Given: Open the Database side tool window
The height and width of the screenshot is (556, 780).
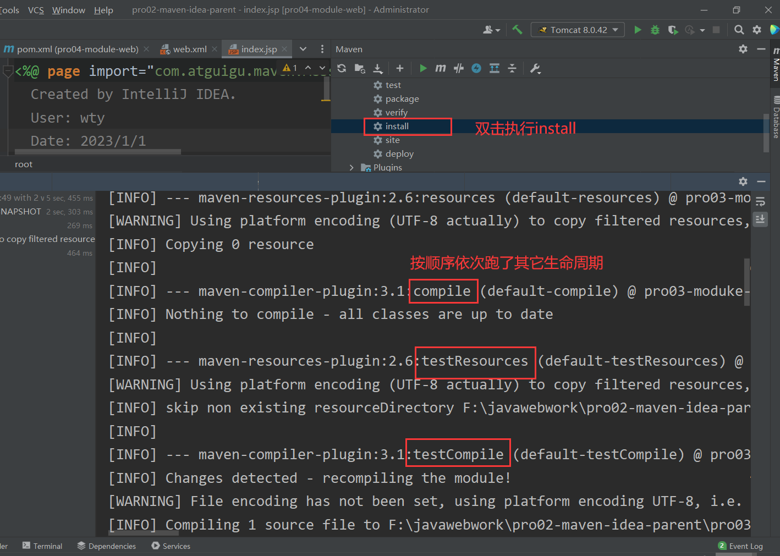Looking at the screenshot, I should point(776,117).
